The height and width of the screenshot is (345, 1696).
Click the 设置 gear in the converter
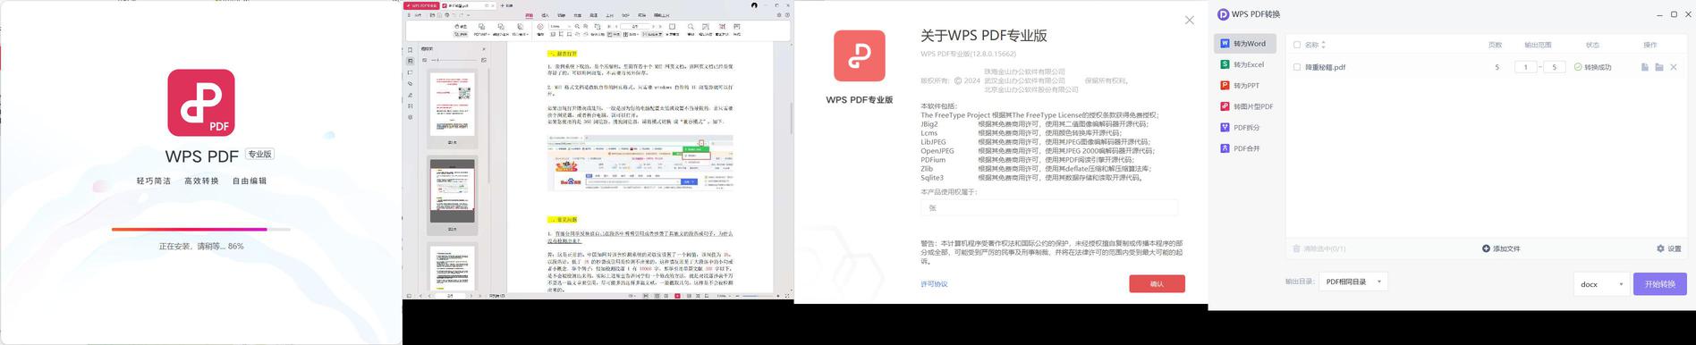point(1668,248)
